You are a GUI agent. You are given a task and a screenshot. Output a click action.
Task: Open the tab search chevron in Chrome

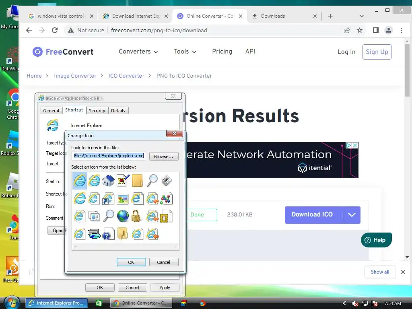(362, 16)
